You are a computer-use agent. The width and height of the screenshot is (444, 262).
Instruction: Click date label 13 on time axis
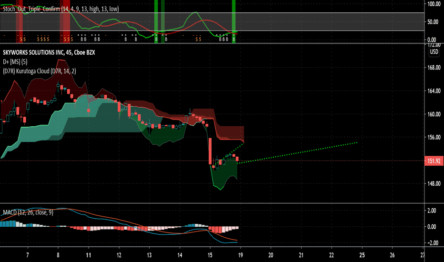(x=149, y=255)
